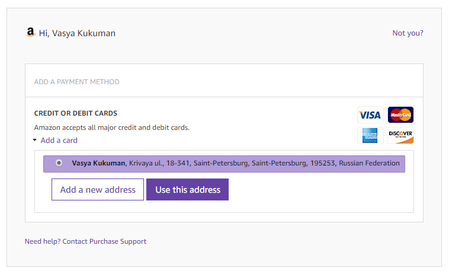
Task: Open the Contact Purchase Support link
Action: coord(104,241)
